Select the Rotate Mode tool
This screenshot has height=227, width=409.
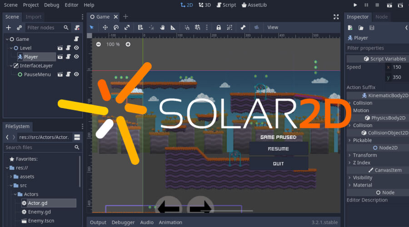tap(116, 27)
